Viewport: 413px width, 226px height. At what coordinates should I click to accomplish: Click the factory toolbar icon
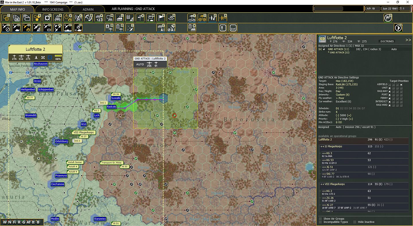[x=120, y=18]
